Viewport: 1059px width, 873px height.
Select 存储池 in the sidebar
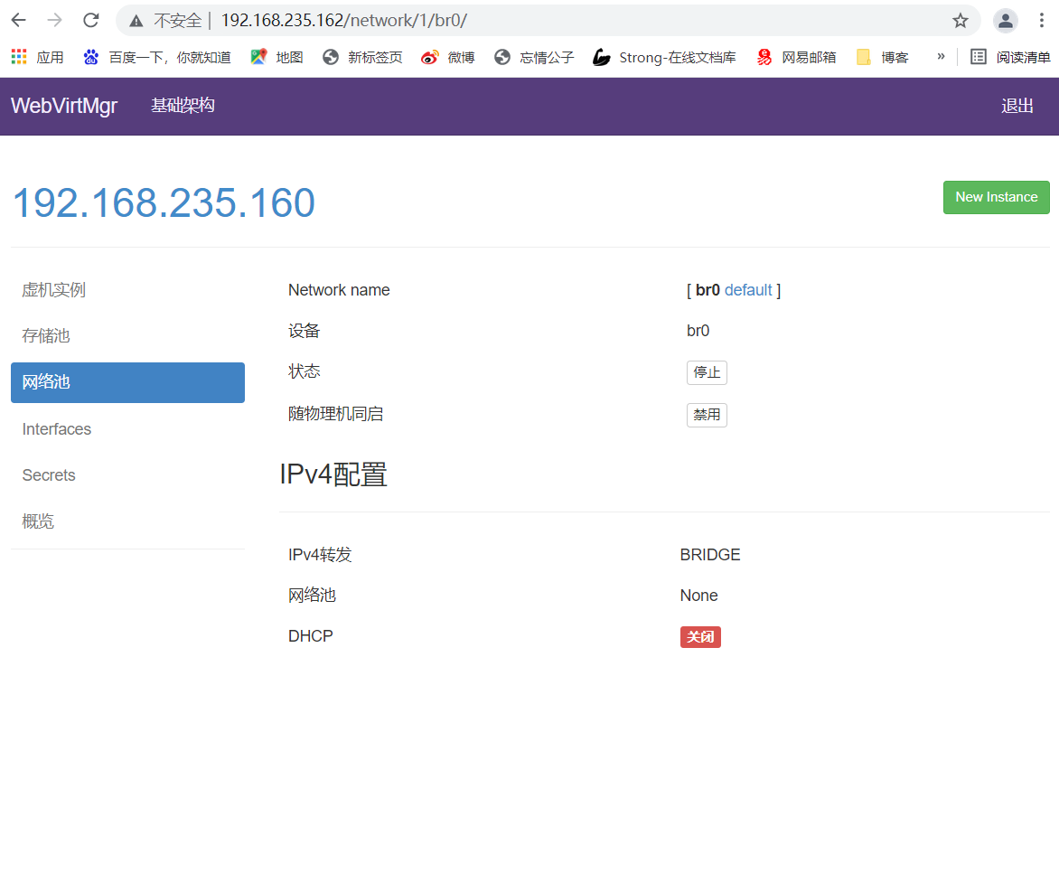(x=127, y=336)
